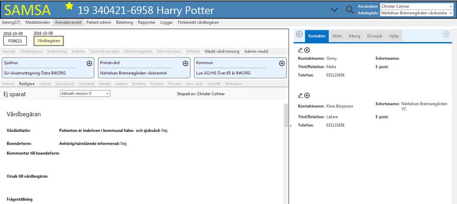Open the Rapporter menu
The width and height of the screenshot is (457, 204).
pyautogui.click(x=147, y=22)
